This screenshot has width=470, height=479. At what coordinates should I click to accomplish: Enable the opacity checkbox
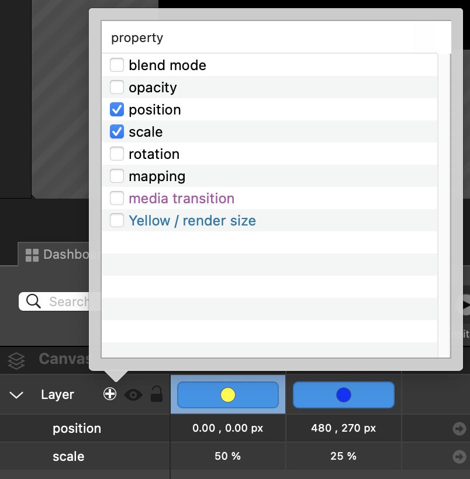[117, 87]
